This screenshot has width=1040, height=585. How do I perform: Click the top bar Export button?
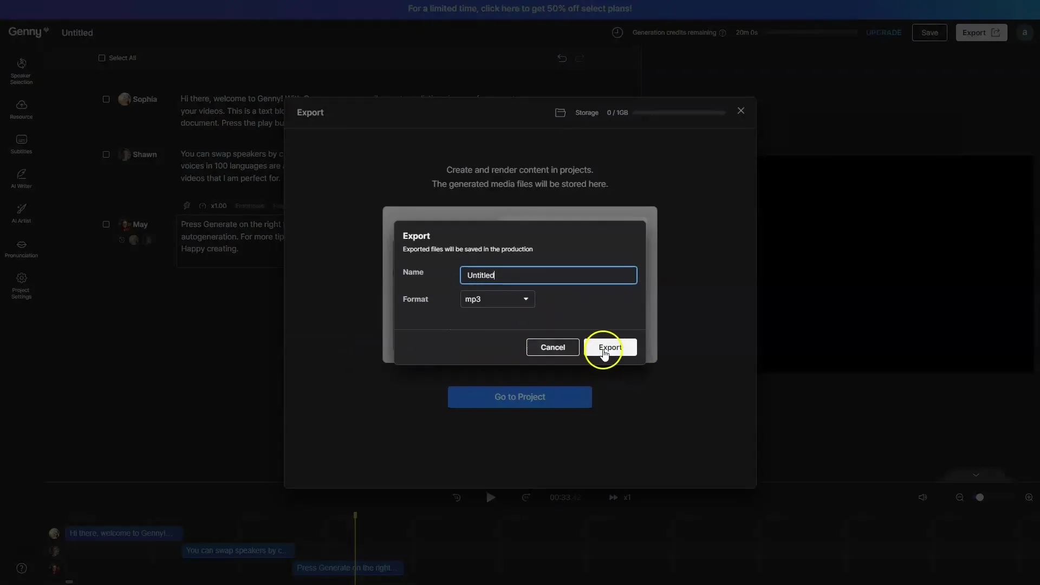(x=981, y=32)
